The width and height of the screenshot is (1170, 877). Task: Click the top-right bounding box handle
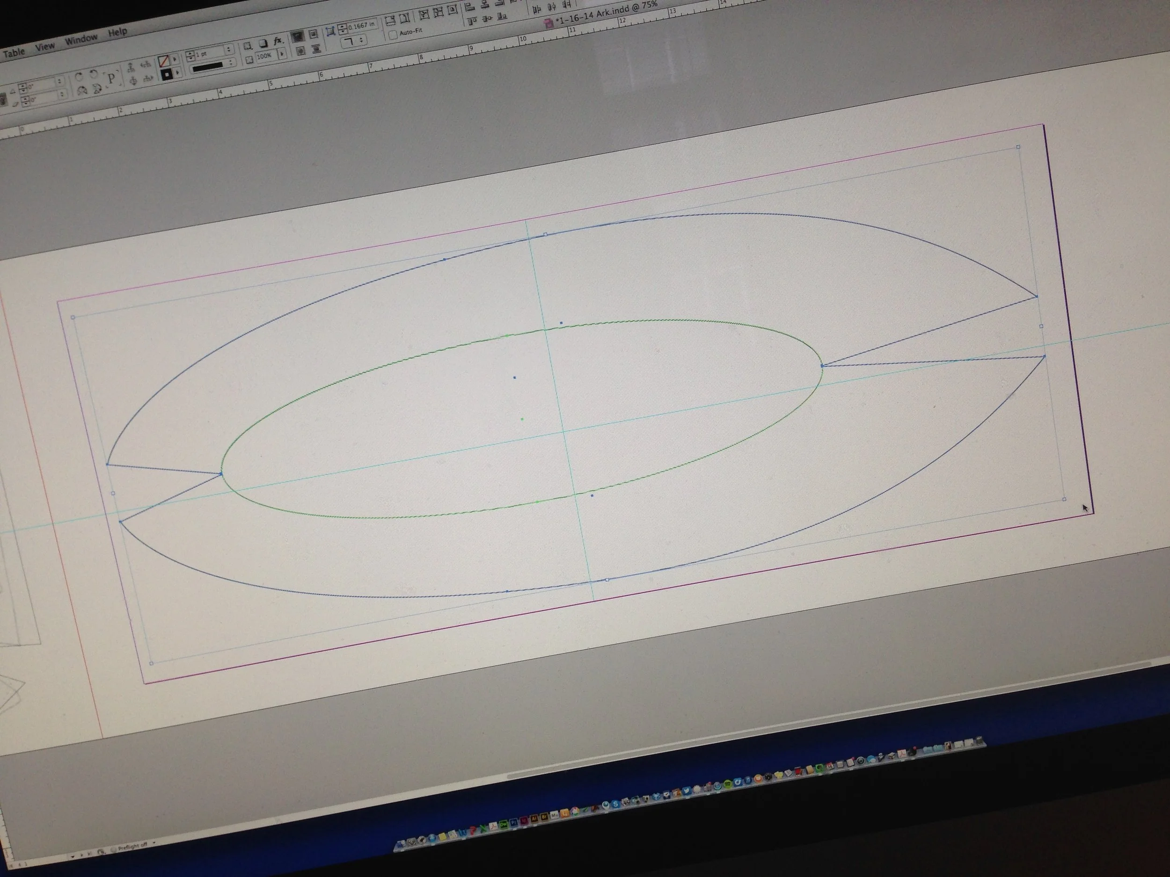pos(1018,147)
